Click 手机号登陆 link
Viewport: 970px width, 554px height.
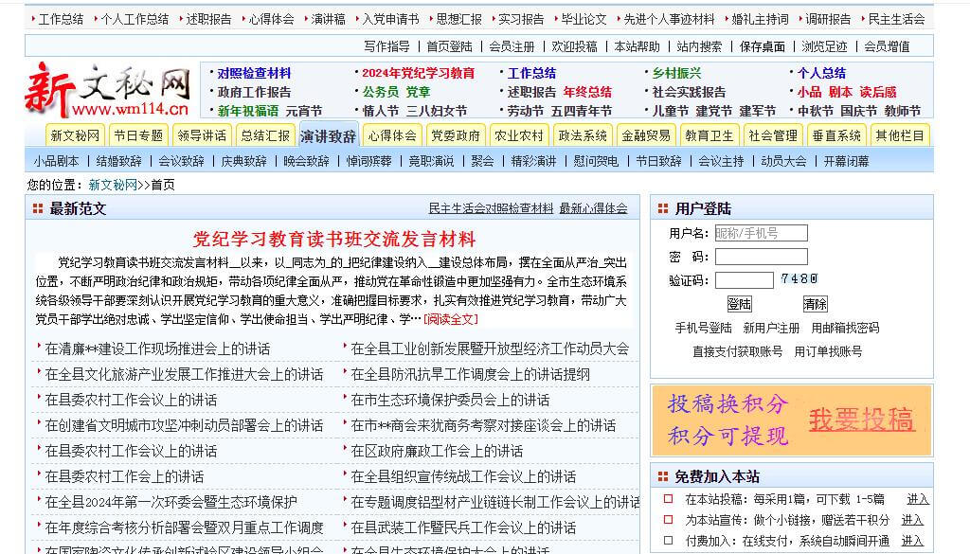pyautogui.click(x=704, y=328)
